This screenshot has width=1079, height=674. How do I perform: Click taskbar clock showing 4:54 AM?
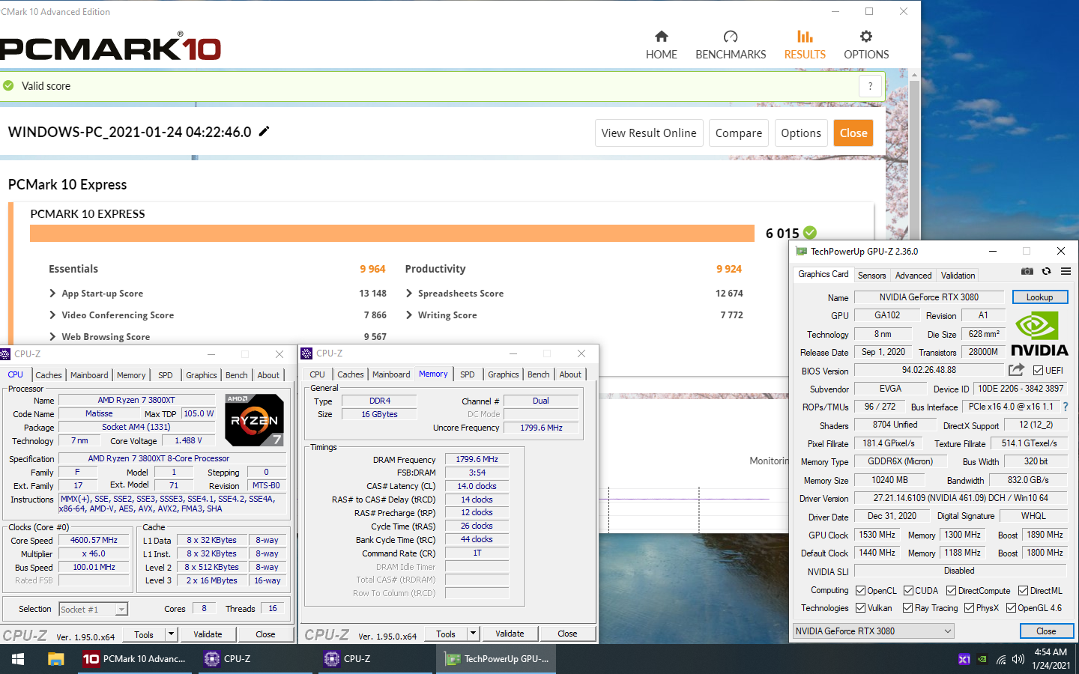pyautogui.click(x=1051, y=659)
